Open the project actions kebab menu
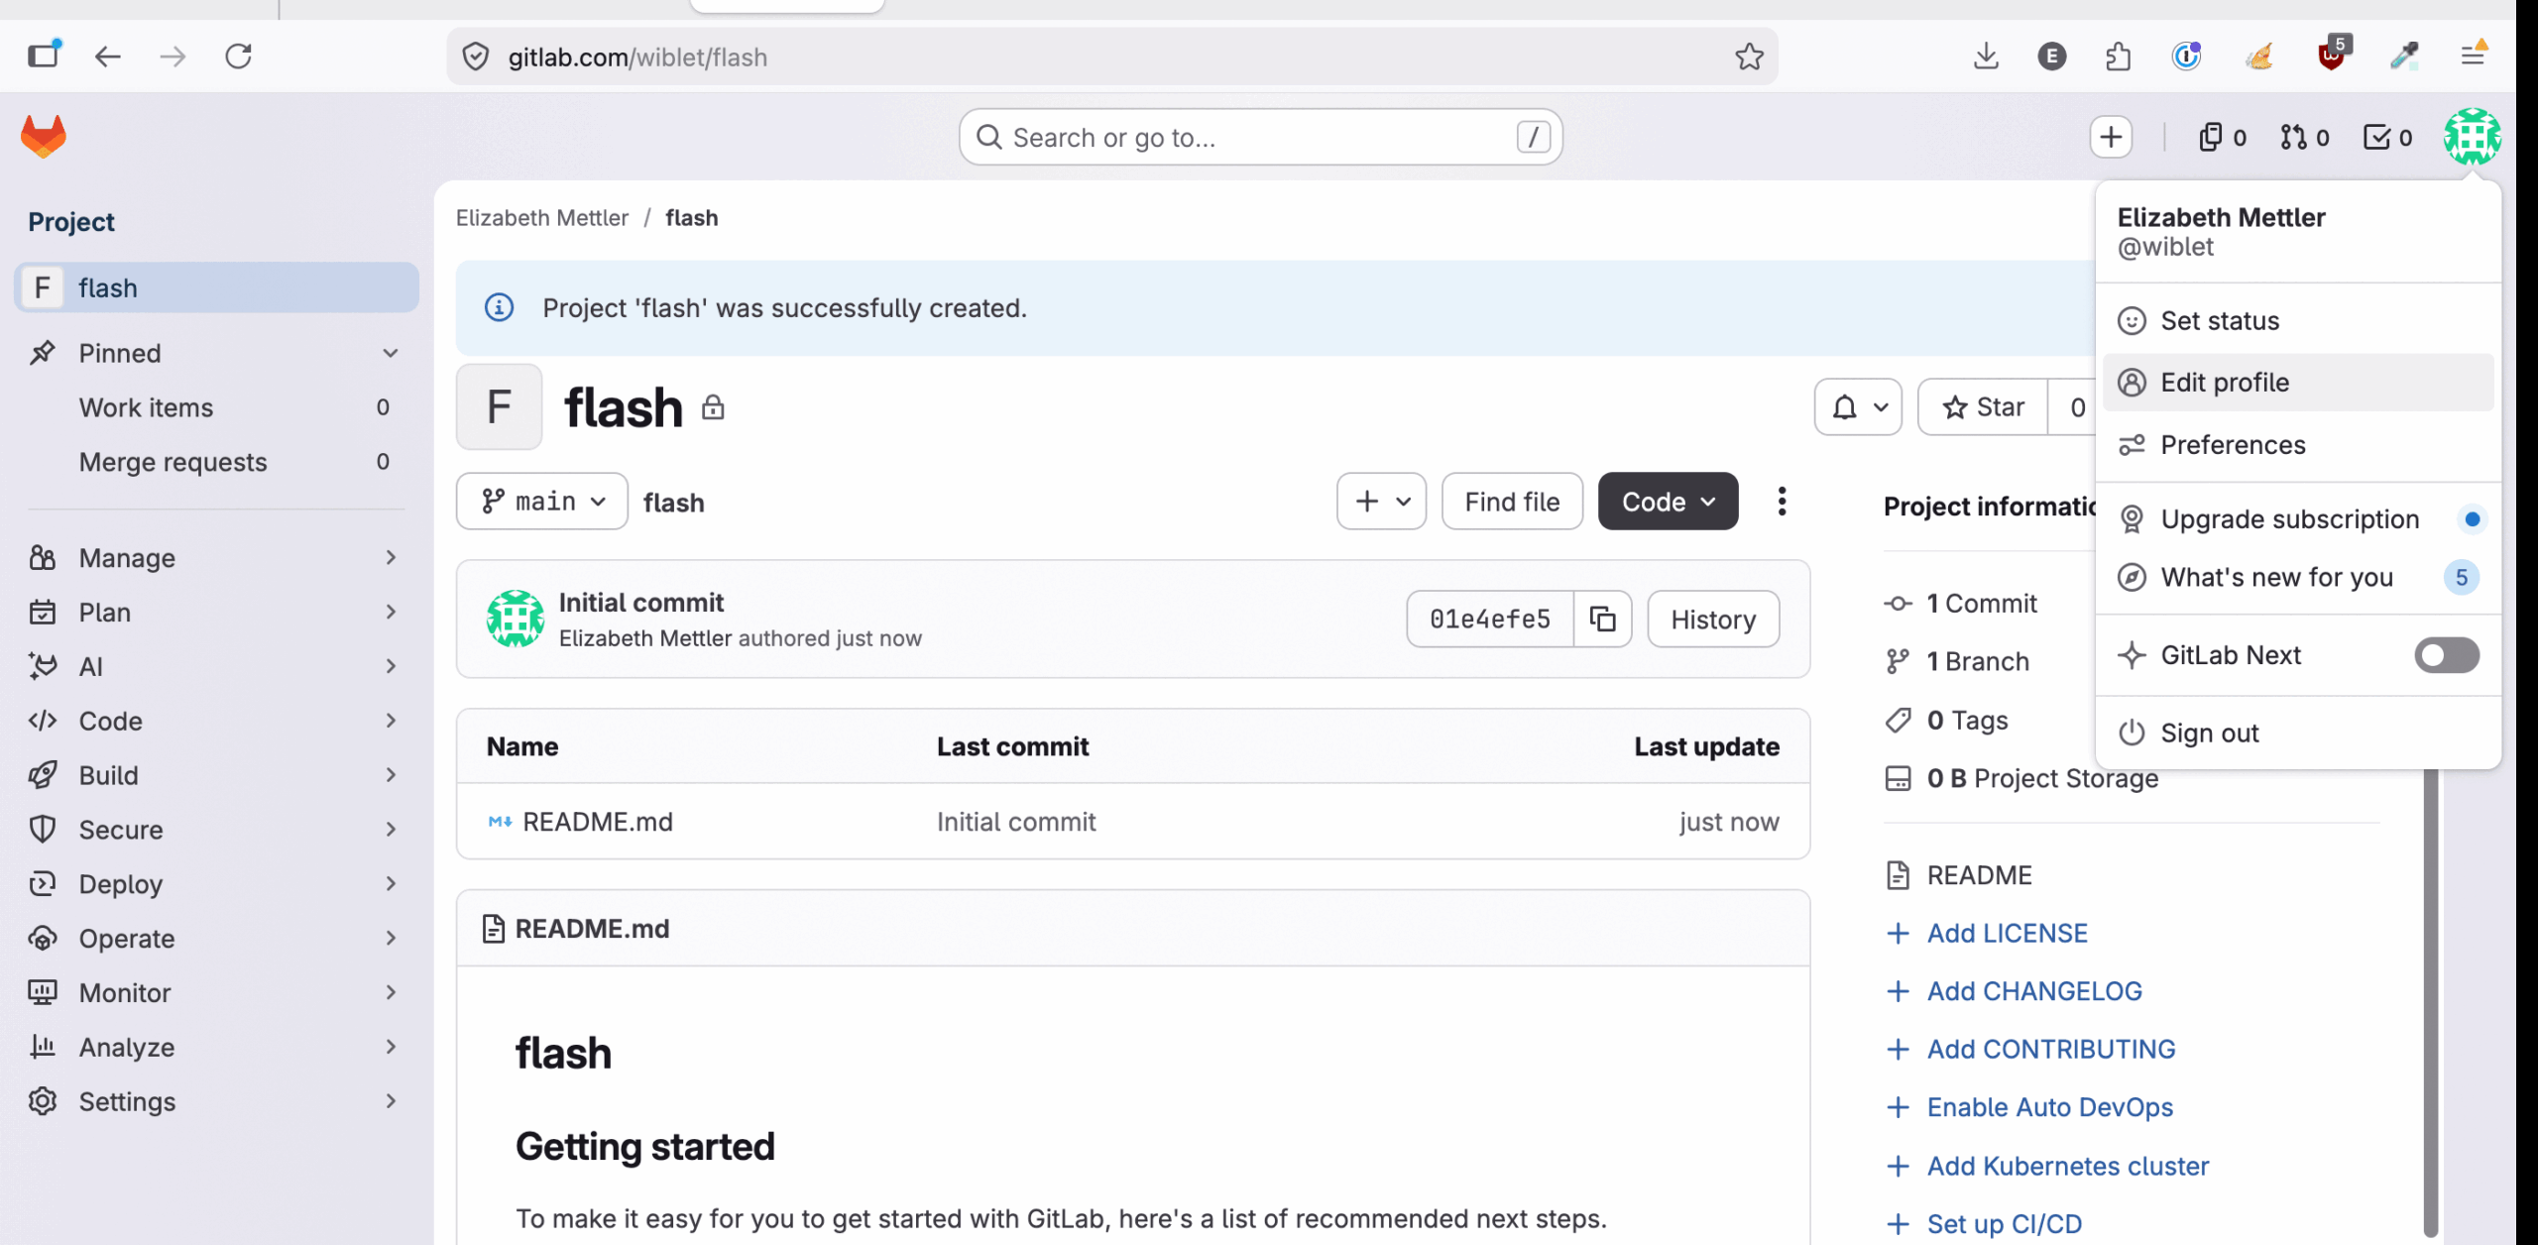This screenshot has width=2538, height=1245. click(1782, 502)
